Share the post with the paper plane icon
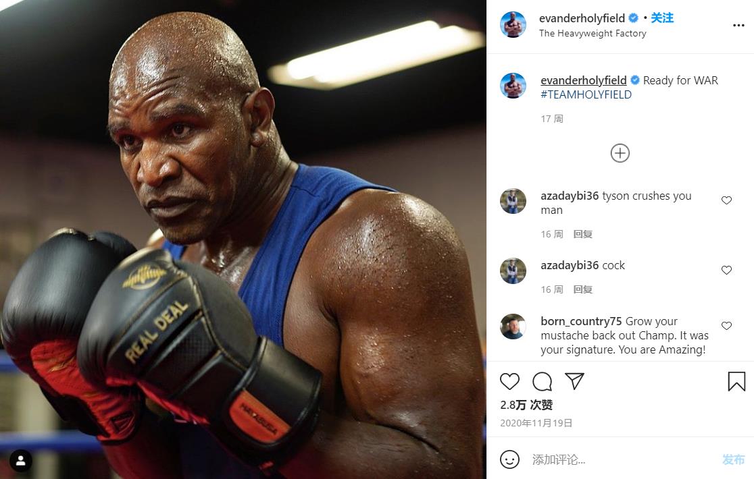The image size is (754, 479). (x=574, y=381)
